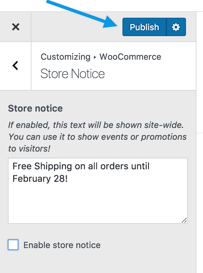Open publish settings gear icon

pyautogui.click(x=176, y=27)
